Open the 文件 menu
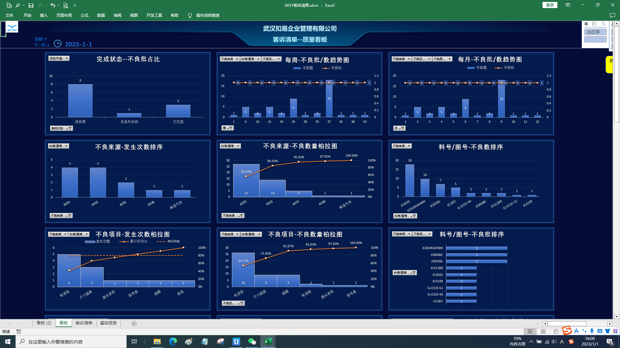This screenshot has width=620, height=348. click(x=9, y=15)
